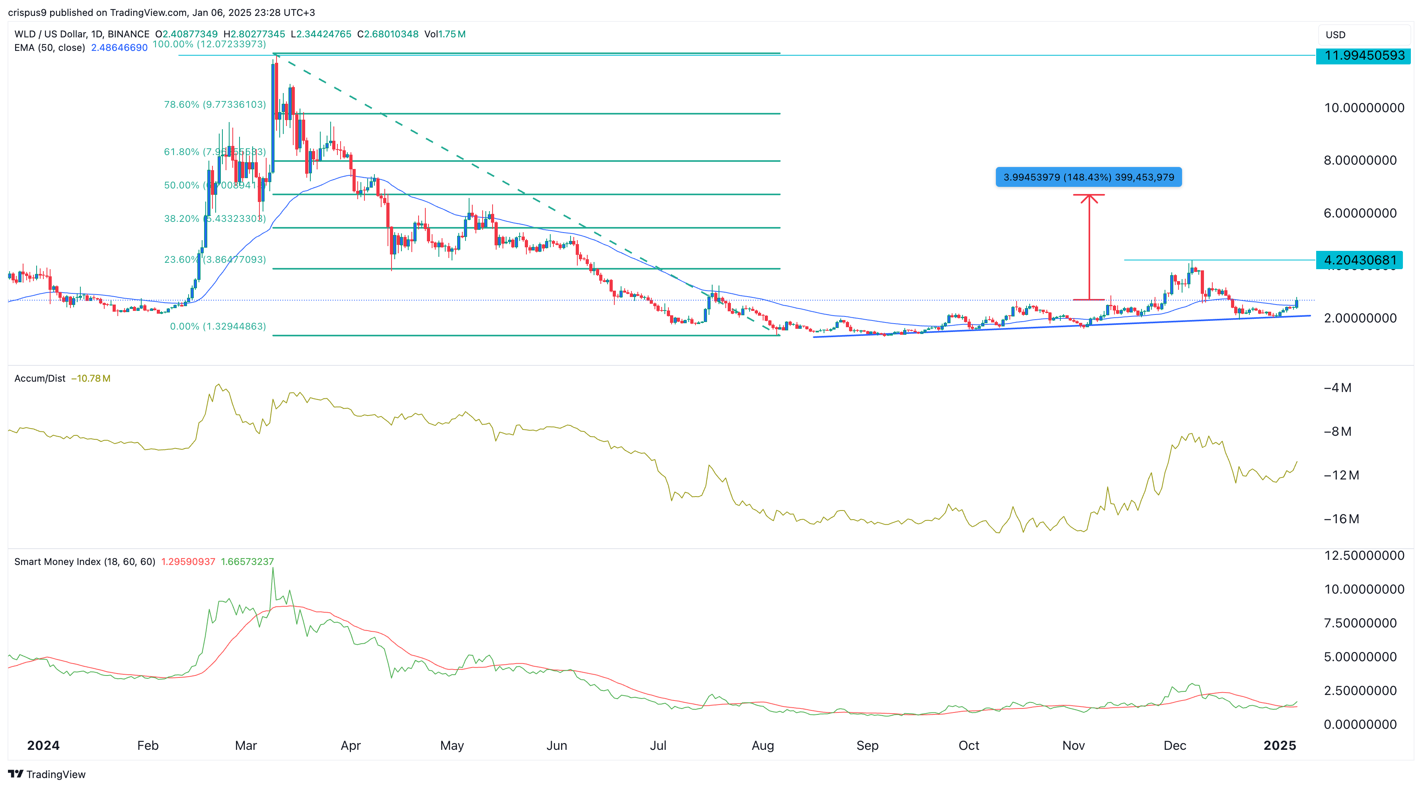This screenshot has height=788, width=1422.
Task: Click the WLD / US Dollar, 1D, BINANCE title
Action: click(x=82, y=34)
